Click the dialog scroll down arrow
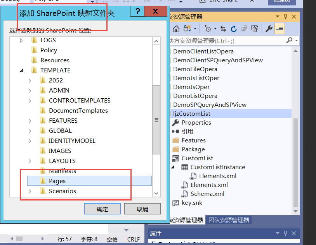This screenshot has height=245, width=316. click(x=156, y=193)
